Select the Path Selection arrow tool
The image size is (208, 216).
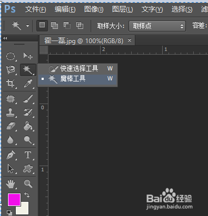pos(11,169)
